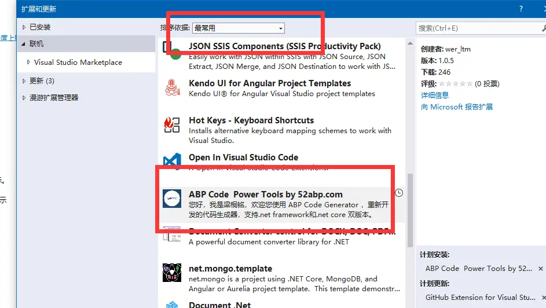This screenshot has width=546, height=308.
Task: Click the 版本: 1.0.5 text
Action: pyautogui.click(x=437, y=61)
